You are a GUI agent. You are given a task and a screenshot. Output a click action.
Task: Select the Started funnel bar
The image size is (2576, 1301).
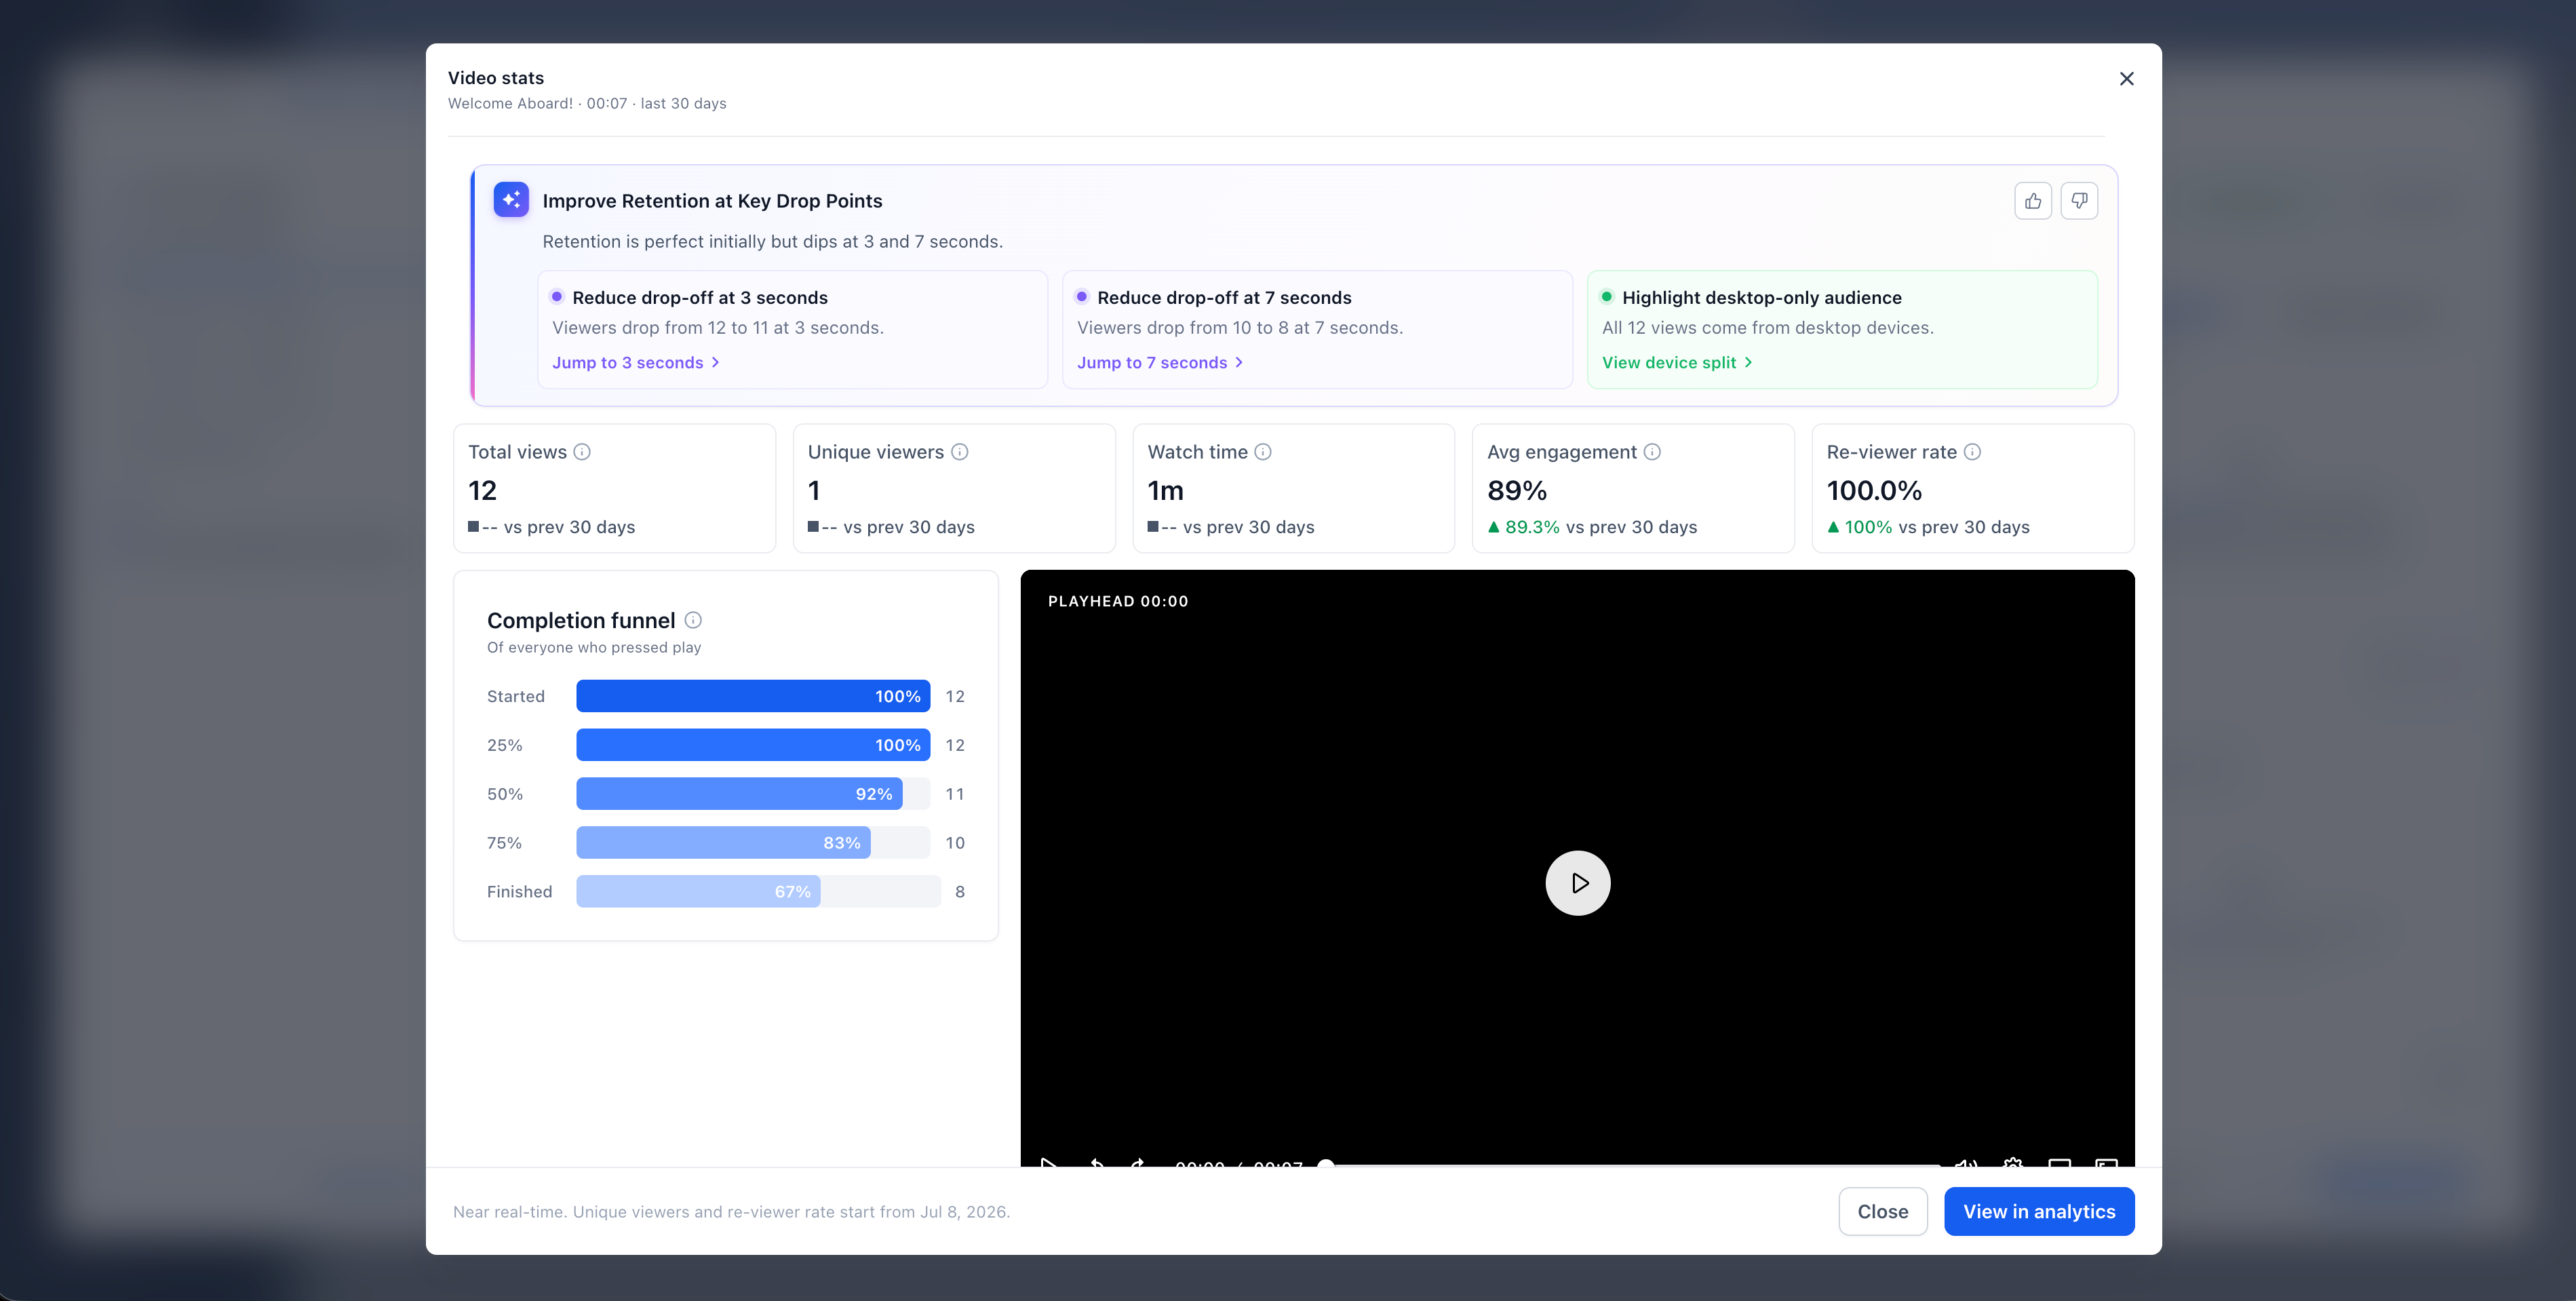[x=753, y=696]
